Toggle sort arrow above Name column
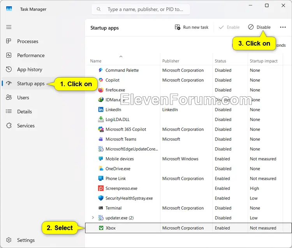The image size is (292, 248). (x=121, y=57)
